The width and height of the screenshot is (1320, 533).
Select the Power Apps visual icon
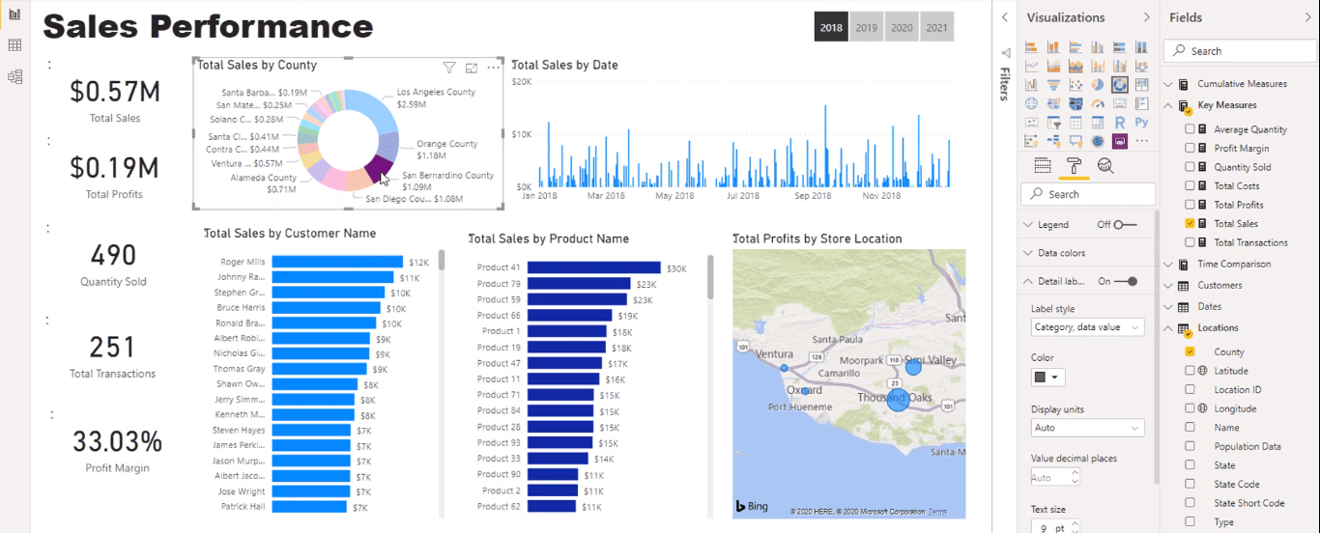[x=1120, y=141]
